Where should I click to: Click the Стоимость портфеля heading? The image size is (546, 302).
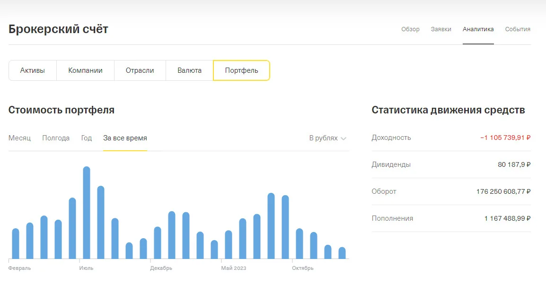(62, 110)
